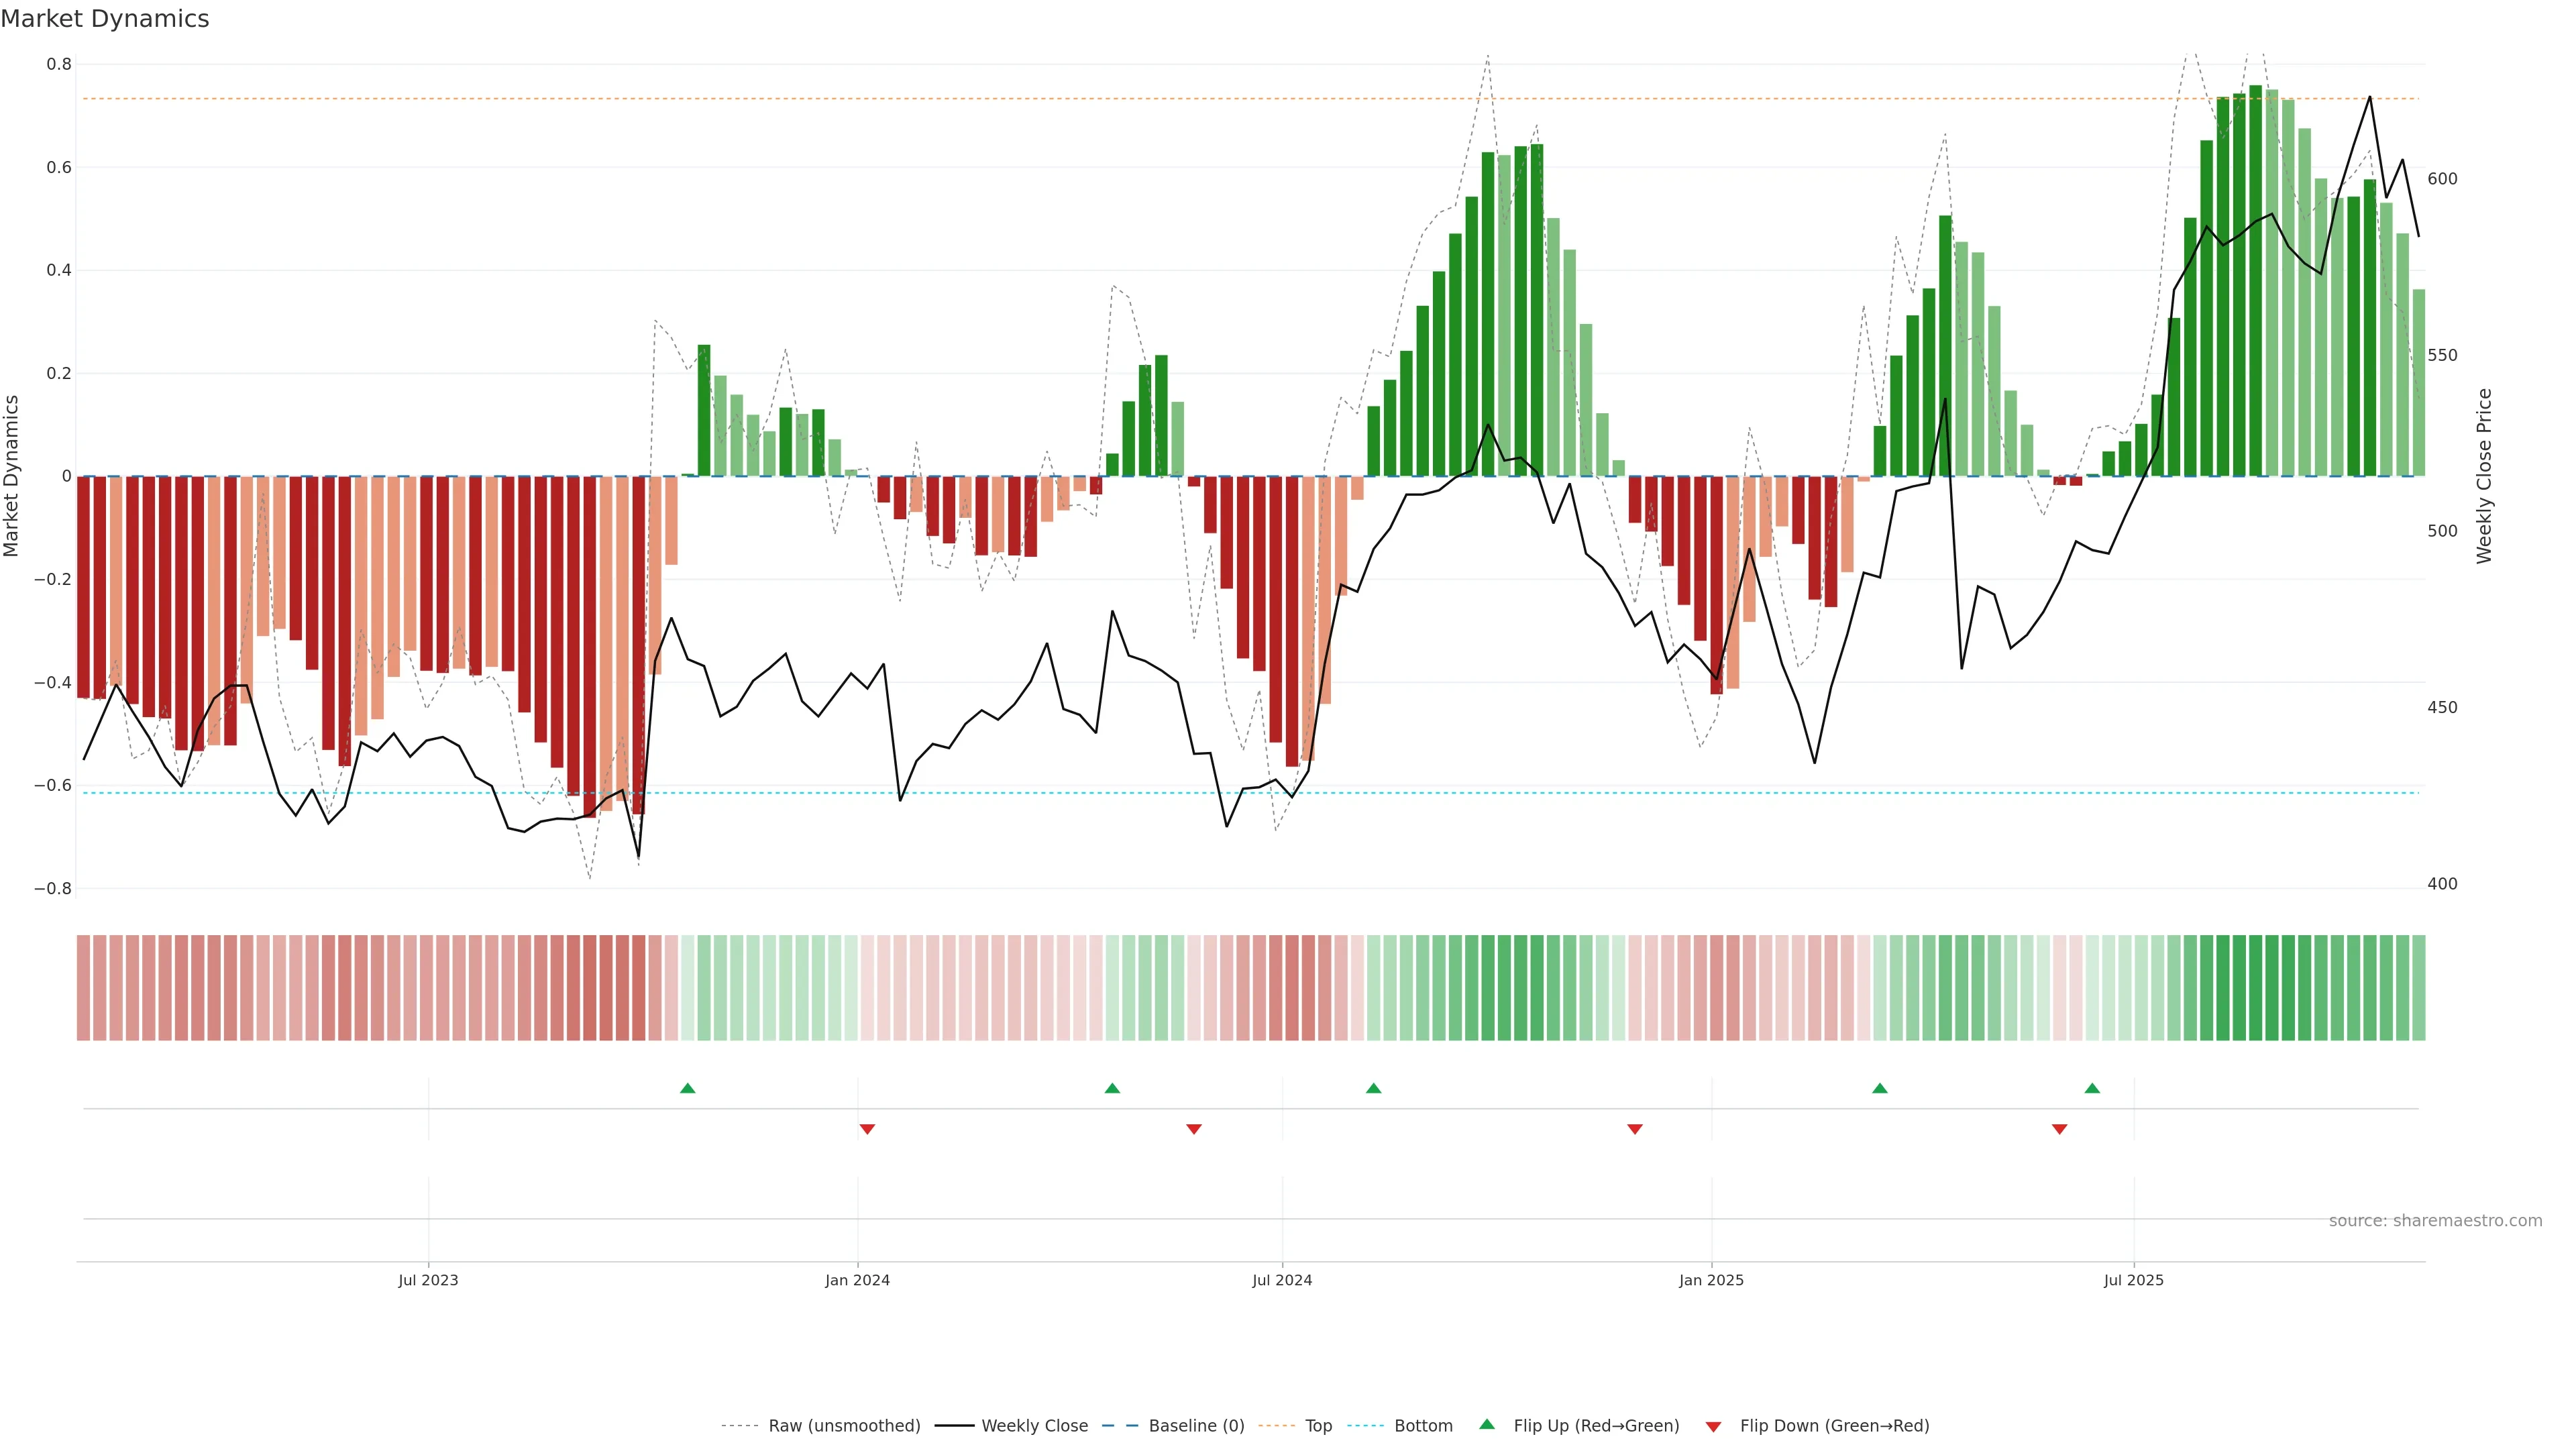This screenshot has width=2576, height=1449.
Task: Click the Weekly Close Price axis title
Action: pyautogui.click(x=2484, y=476)
